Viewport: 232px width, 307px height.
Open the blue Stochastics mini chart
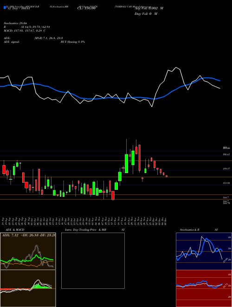click(x=204, y=251)
